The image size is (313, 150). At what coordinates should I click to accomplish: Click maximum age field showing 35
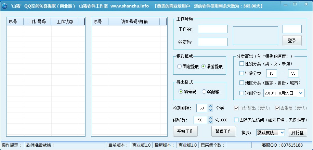click(x=293, y=73)
